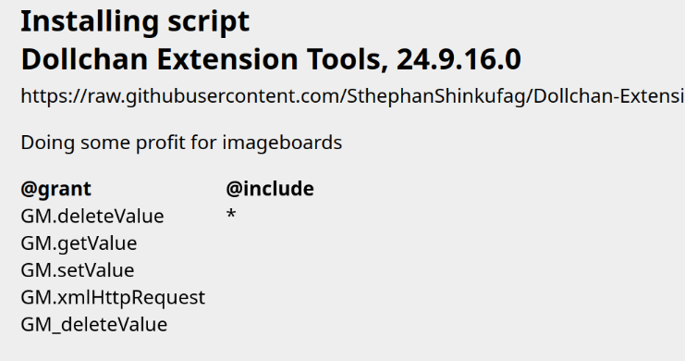This screenshot has width=685, height=361.
Task: Click the "Doing some profit for imageboards" description
Action: pyautogui.click(x=181, y=143)
